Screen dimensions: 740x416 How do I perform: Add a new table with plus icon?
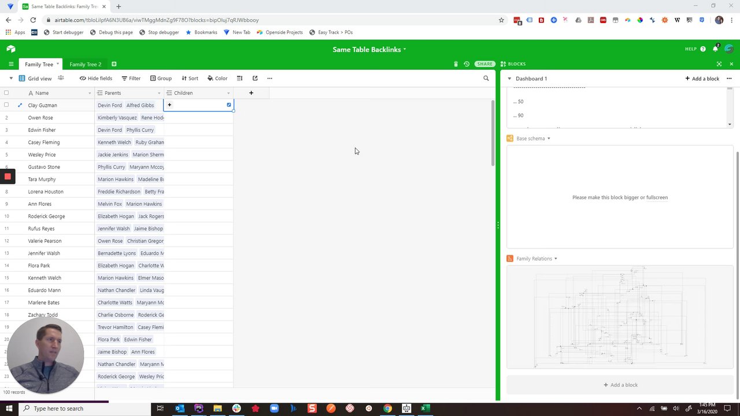point(114,64)
